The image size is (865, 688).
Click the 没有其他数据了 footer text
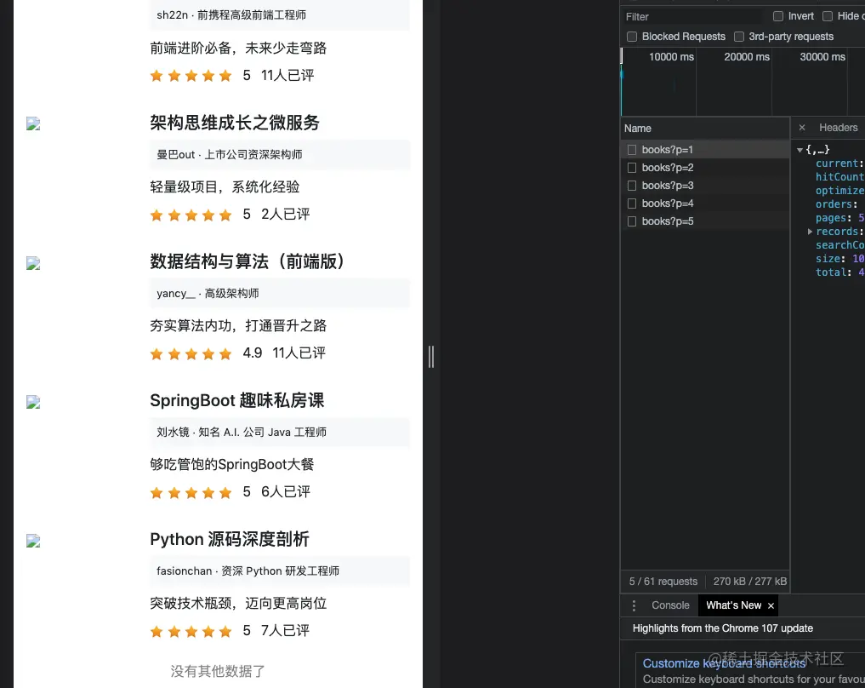218,672
